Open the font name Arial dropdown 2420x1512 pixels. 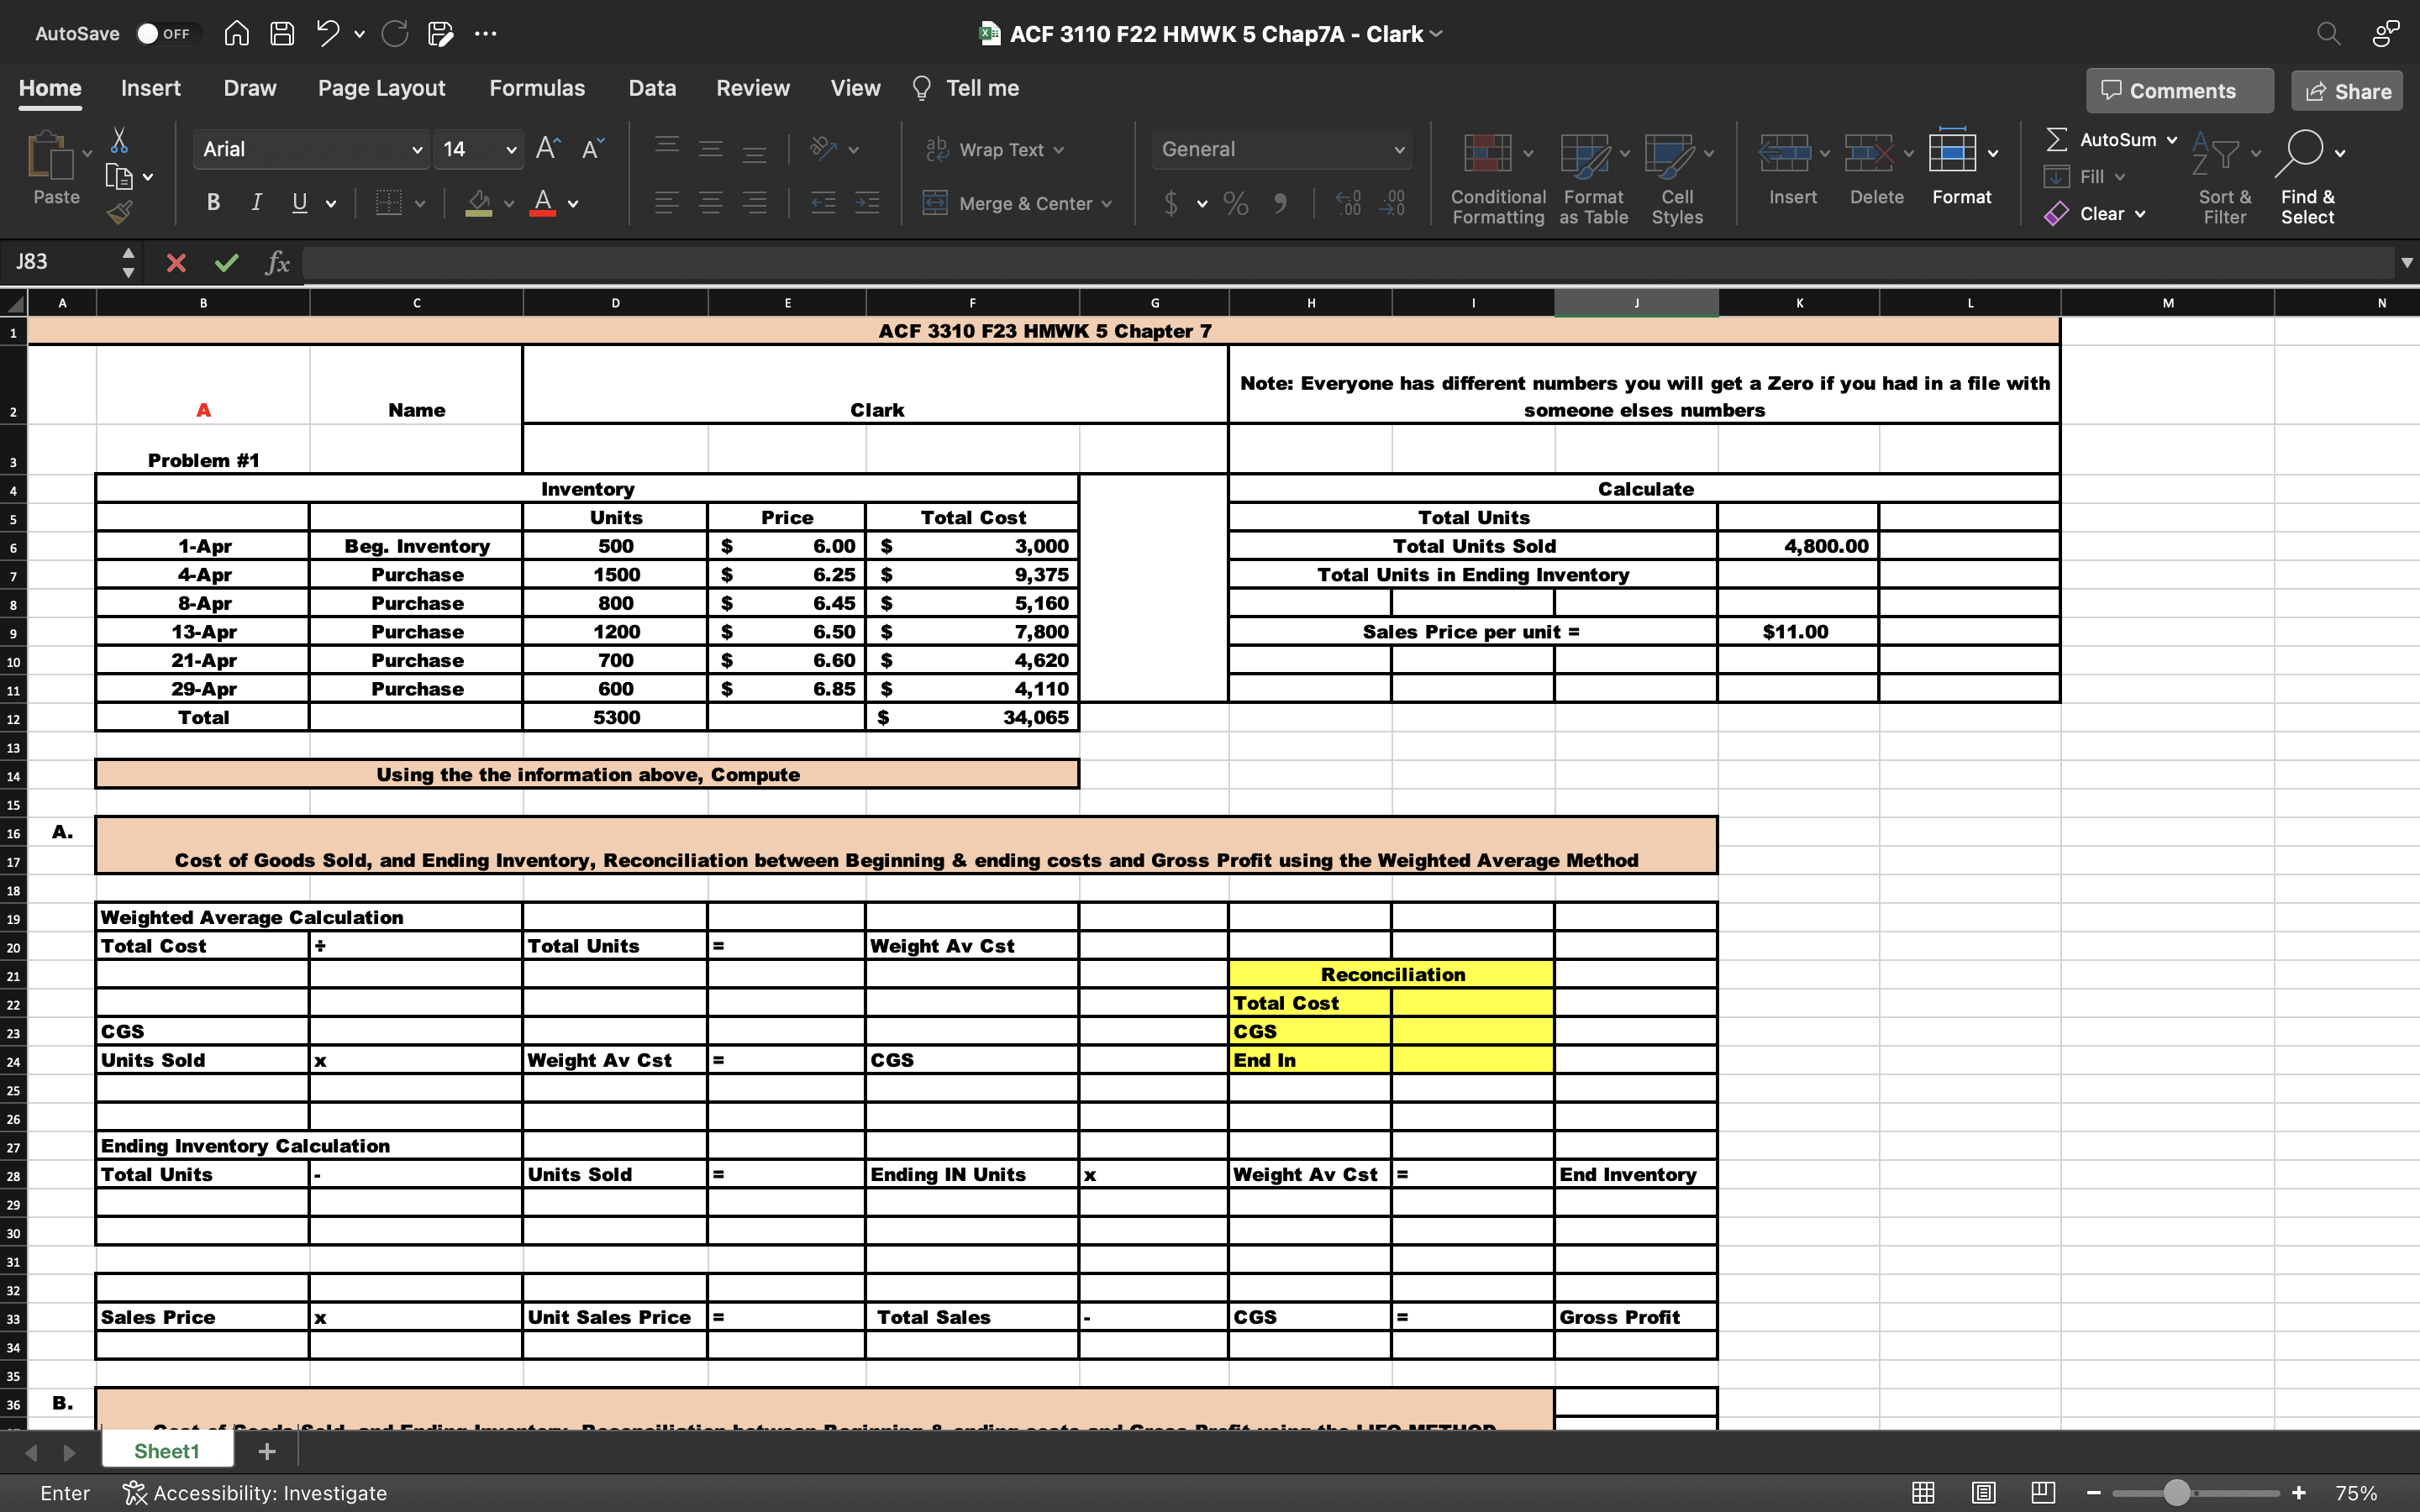416,150
